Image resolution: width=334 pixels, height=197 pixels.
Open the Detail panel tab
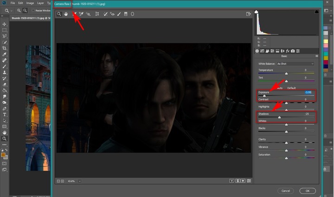click(x=267, y=51)
